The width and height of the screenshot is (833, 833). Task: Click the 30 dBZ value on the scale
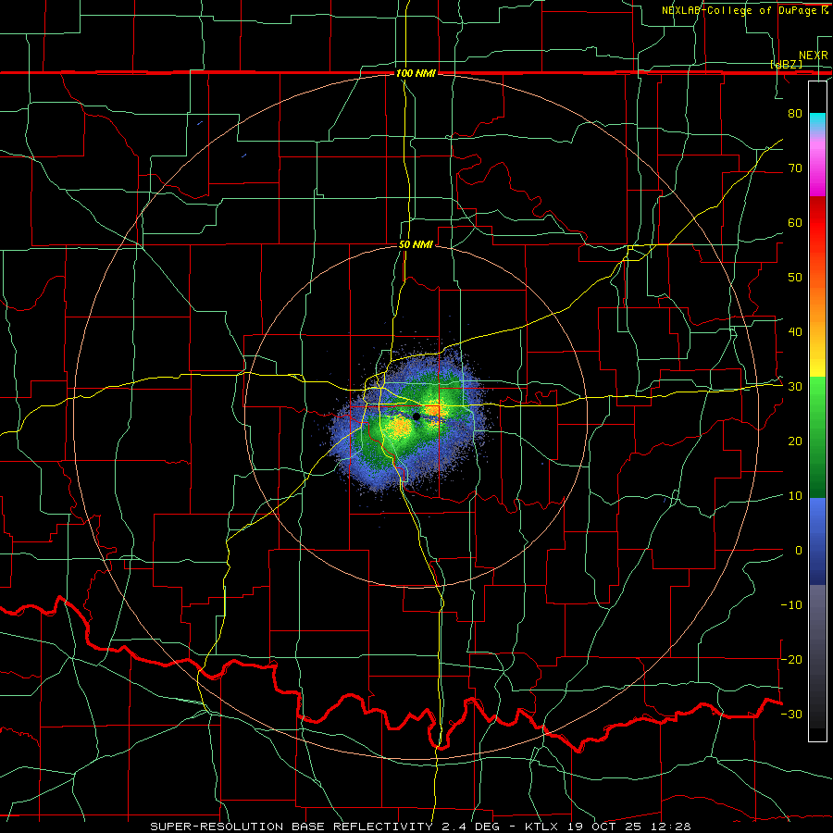coord(795,387)
